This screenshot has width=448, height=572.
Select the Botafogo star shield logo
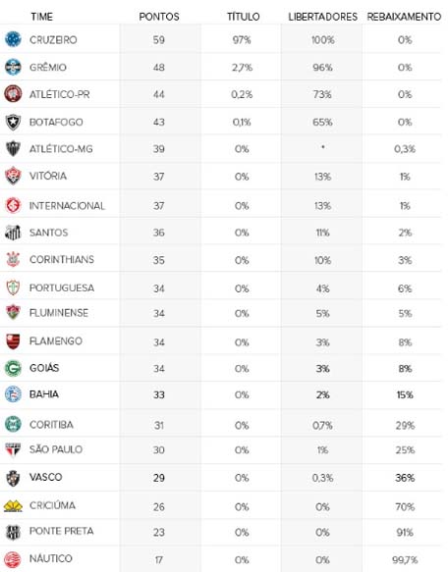(x=13, y=123)
